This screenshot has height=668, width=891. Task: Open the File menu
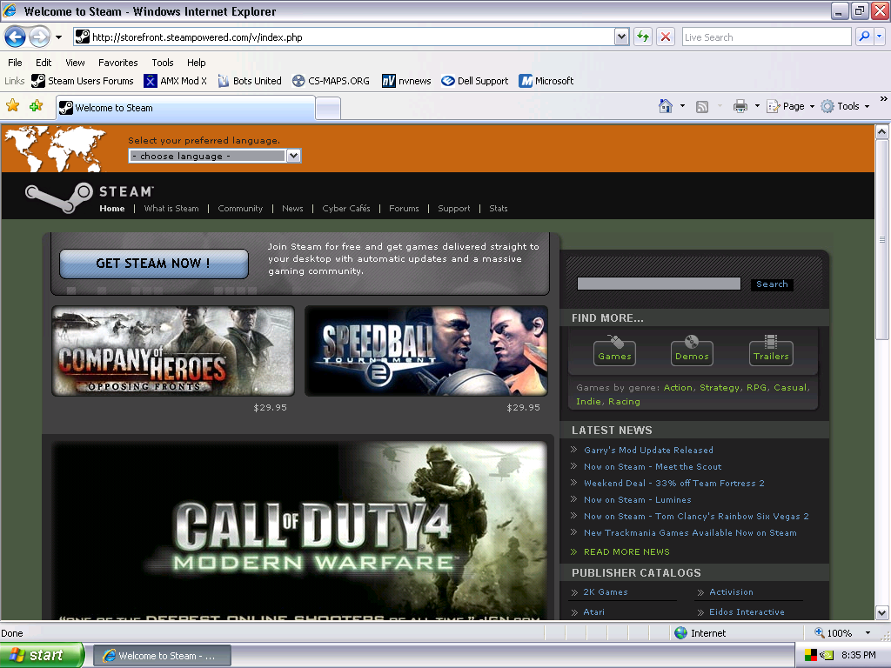[15, 63]
